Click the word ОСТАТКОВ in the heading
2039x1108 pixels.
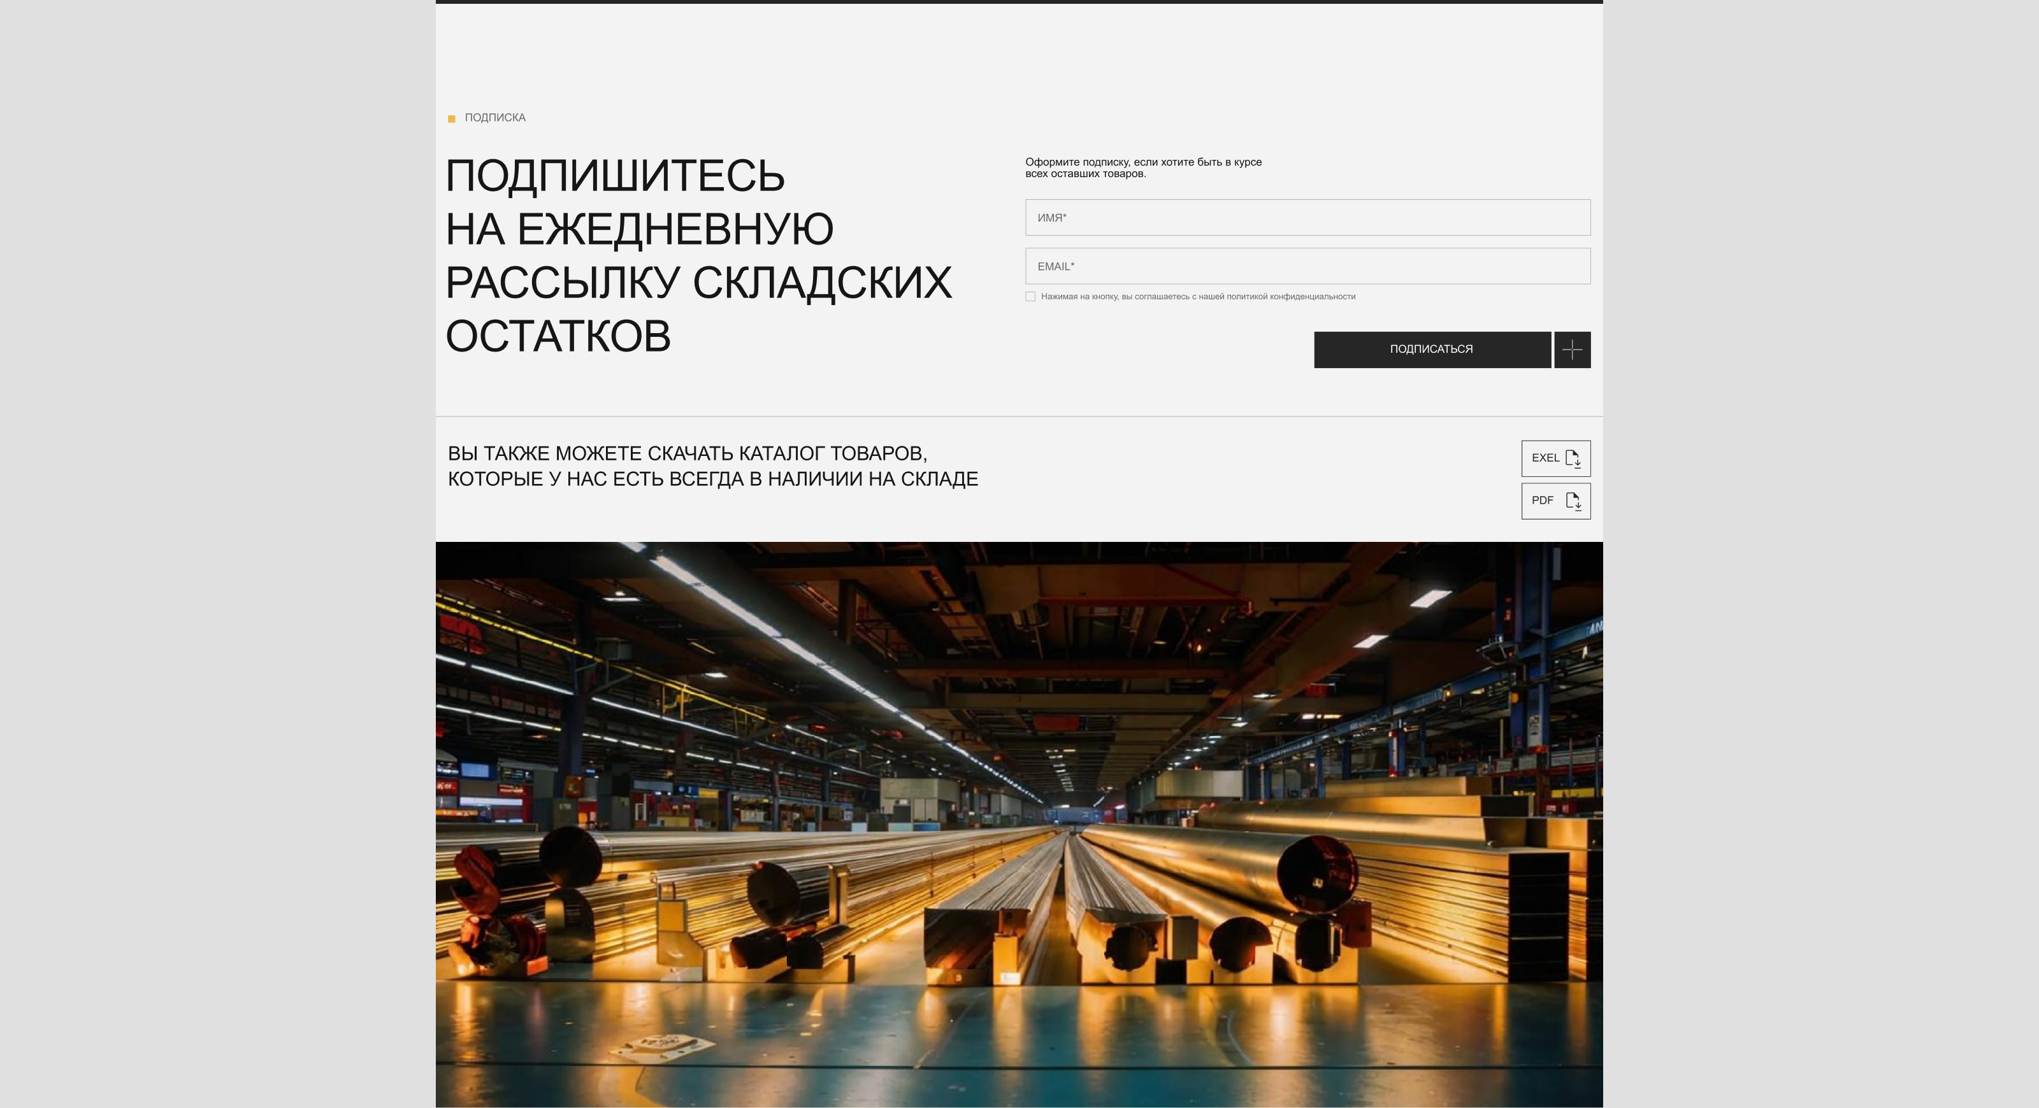point(558,336)
